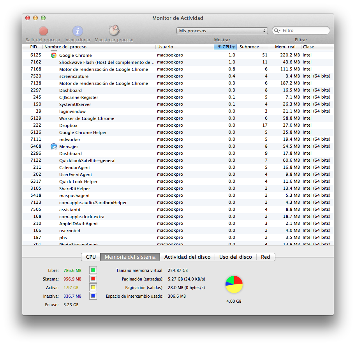Image resolution: width=356 pixels, height=346 pixels.
Task: Select the QuickLookSatellite-general process
Action: (x=178, y=161)
